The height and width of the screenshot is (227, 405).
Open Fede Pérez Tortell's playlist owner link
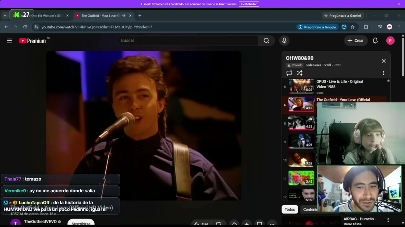tap(318, 65)
